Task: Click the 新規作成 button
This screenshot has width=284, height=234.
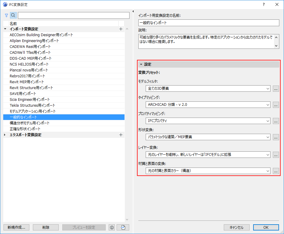Action: 16,227
